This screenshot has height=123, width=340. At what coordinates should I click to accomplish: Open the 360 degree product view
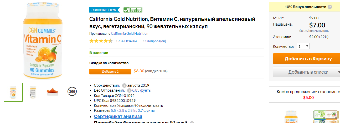(x=72, y=92)
